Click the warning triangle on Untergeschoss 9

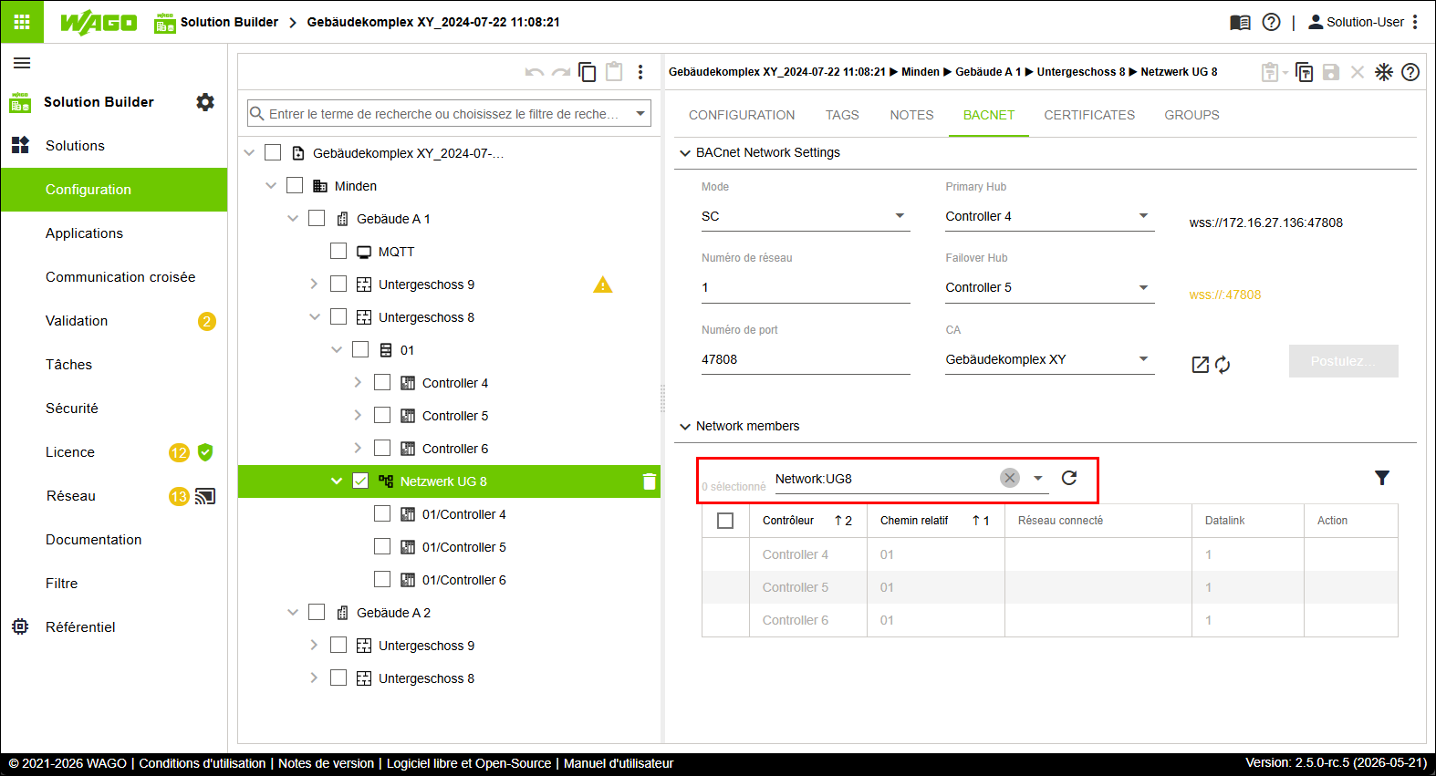pyautogui.click(x=603, y=285)
